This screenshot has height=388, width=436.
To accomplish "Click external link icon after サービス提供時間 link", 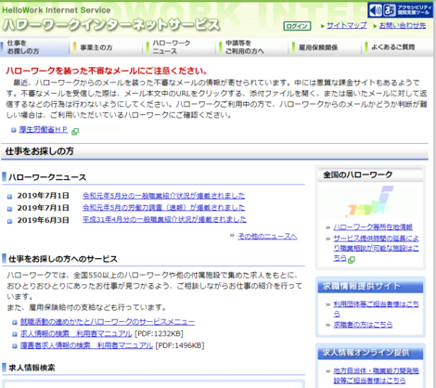I will click(352, 260).
